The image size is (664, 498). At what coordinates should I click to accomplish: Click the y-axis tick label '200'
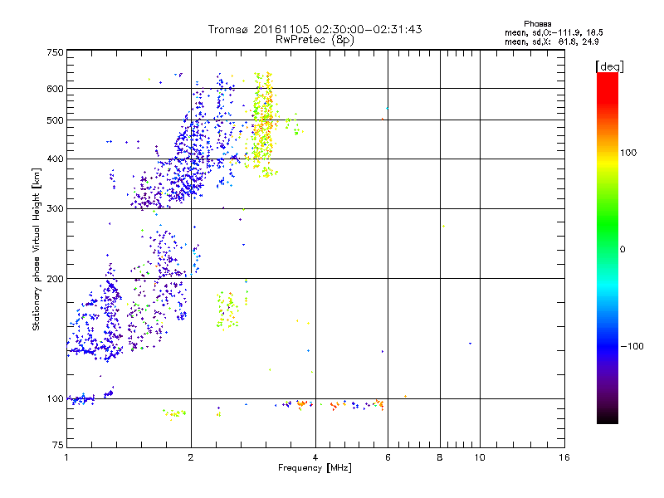56,279
